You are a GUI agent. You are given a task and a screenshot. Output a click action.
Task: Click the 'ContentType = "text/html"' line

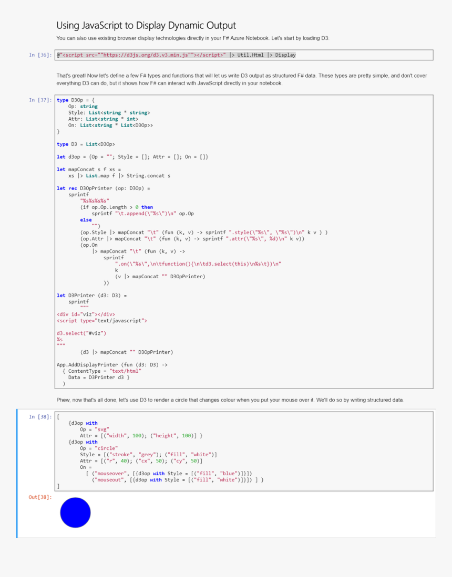coord(102,371)
